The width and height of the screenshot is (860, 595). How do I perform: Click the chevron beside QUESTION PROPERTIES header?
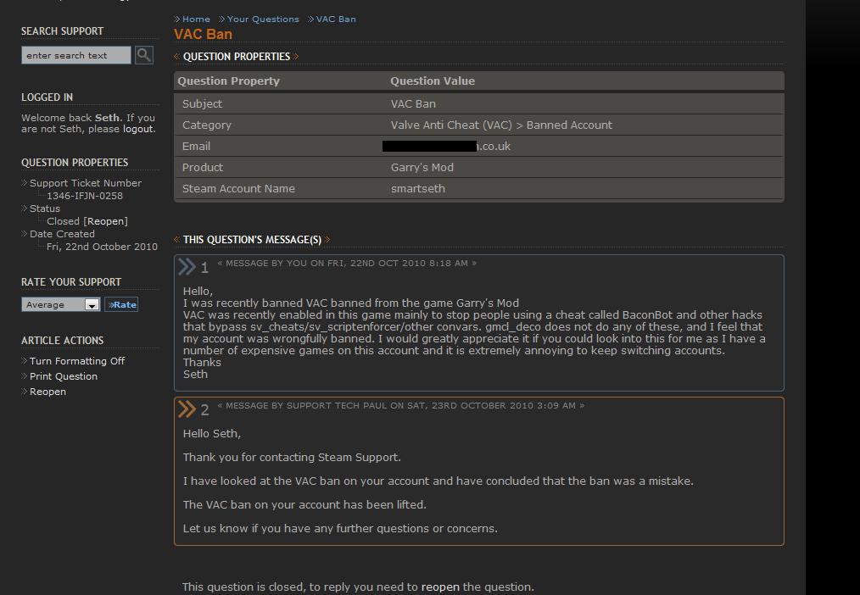176,57
